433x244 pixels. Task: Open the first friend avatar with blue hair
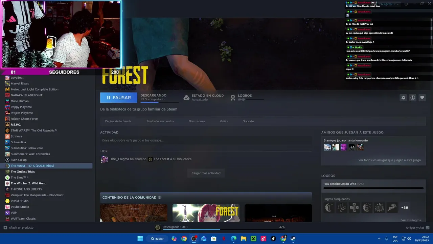(x=327, y=147)
